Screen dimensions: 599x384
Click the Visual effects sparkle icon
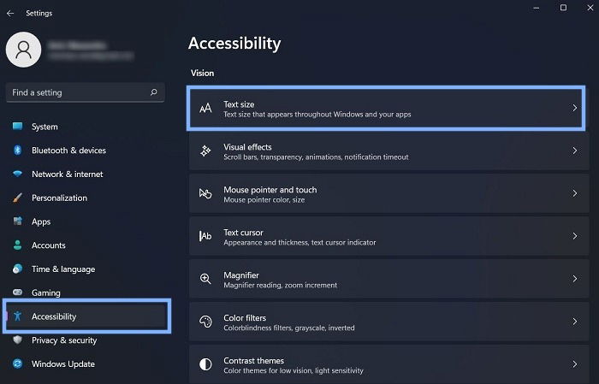click(x=205, y=151)
